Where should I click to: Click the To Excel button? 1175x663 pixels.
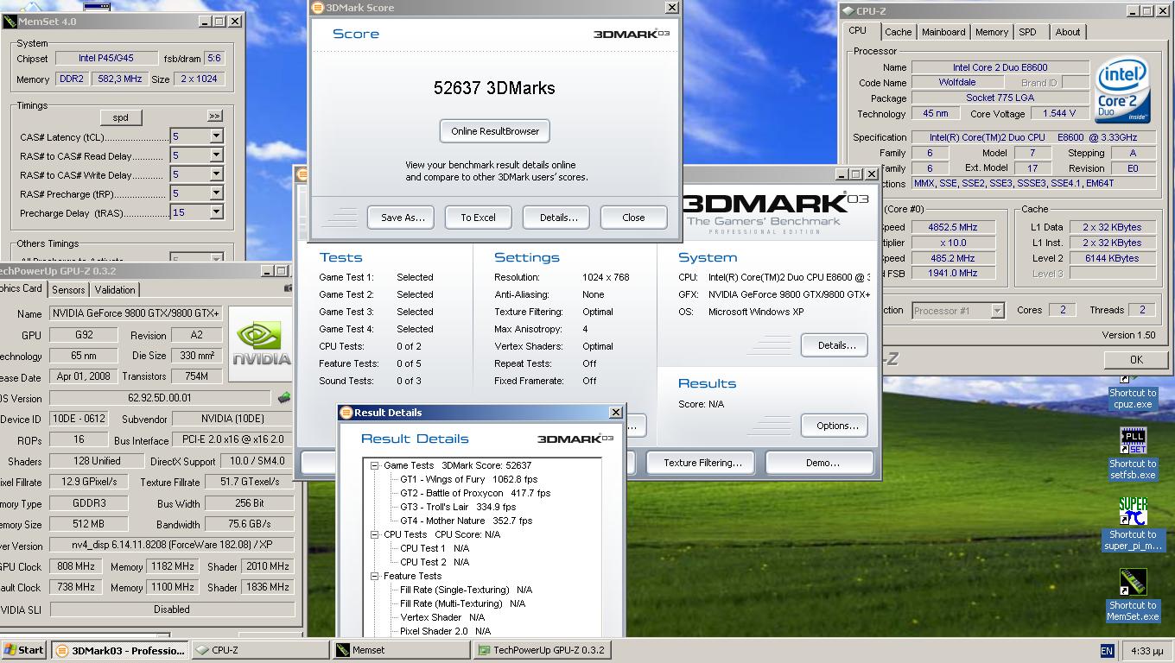(478, 218)
